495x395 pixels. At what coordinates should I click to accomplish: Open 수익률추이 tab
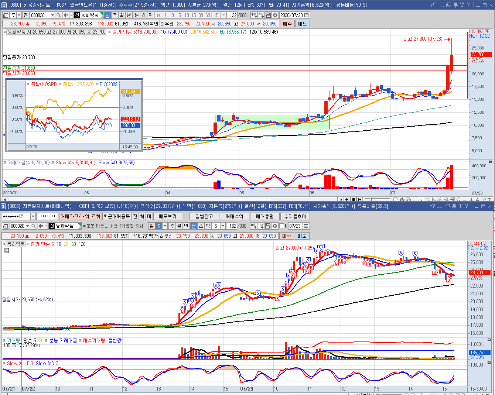295,216
